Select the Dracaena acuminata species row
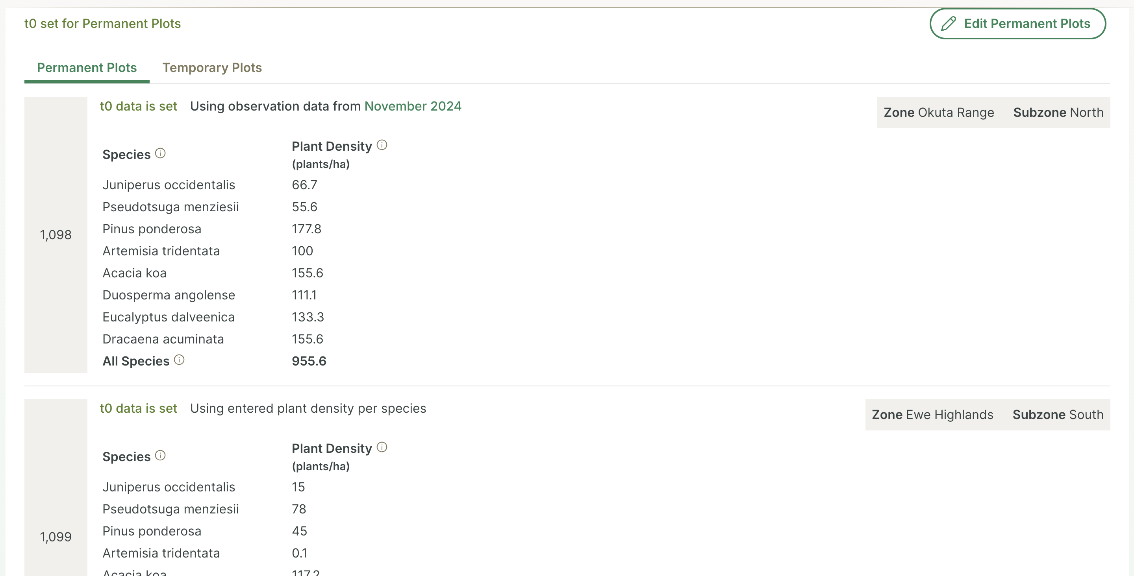 click(x=163, y=339)
